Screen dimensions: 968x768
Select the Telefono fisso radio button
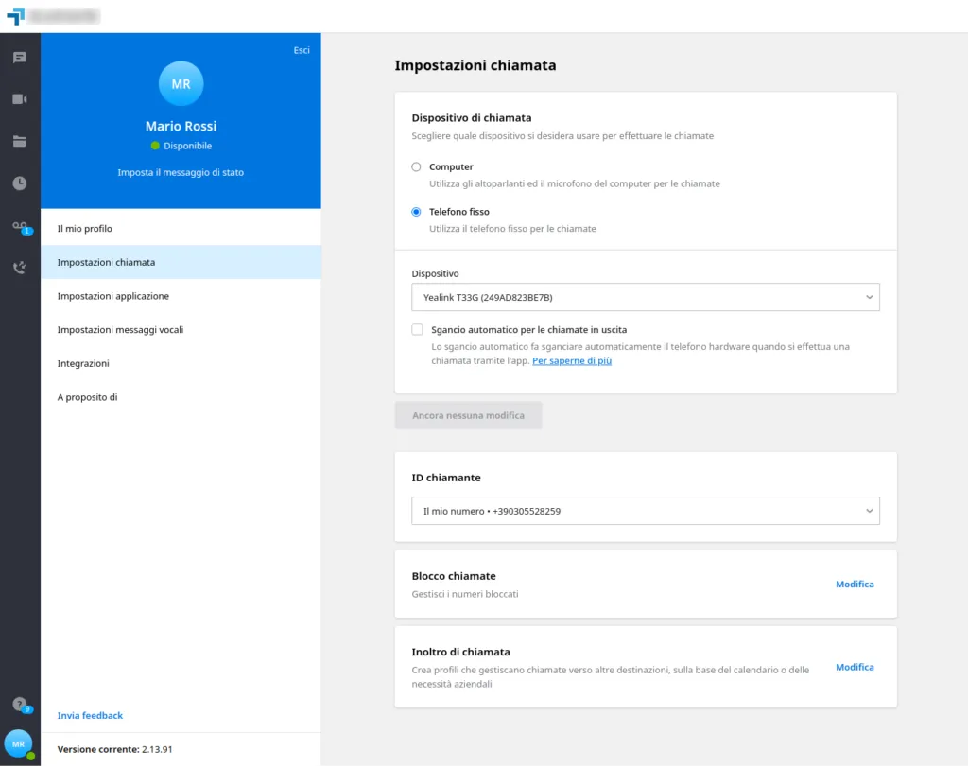point(416,212)
